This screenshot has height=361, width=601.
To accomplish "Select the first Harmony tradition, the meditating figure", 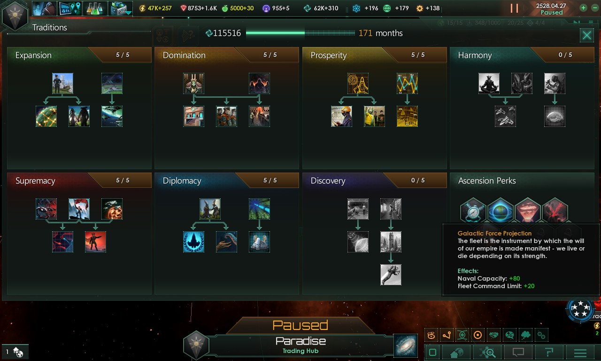I will coord(489,83).
